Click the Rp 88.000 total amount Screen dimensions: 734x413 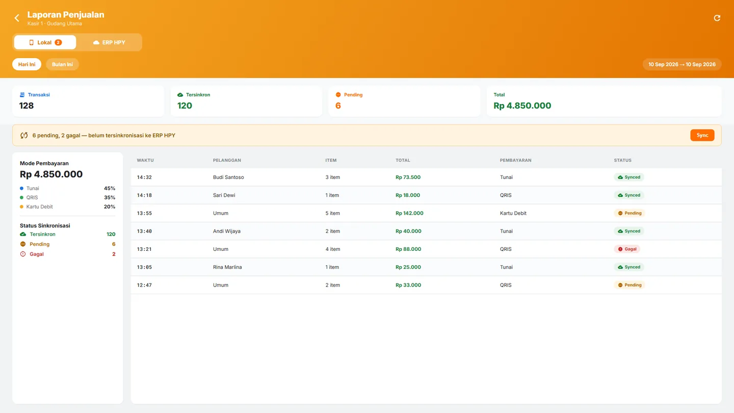coord(408,249)
